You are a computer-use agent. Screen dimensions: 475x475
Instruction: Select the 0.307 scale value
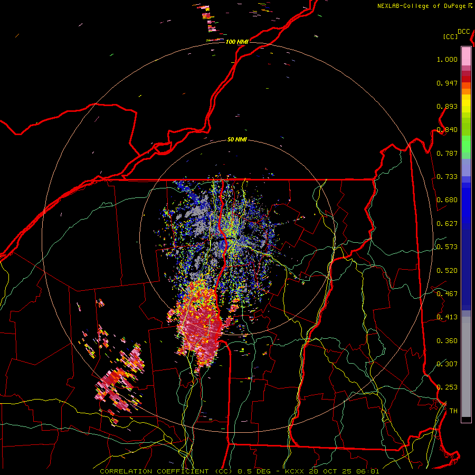tap(447, 364)
